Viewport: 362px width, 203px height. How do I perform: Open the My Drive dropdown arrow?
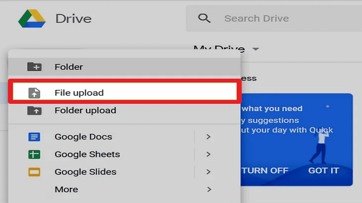tap(255, 49)
